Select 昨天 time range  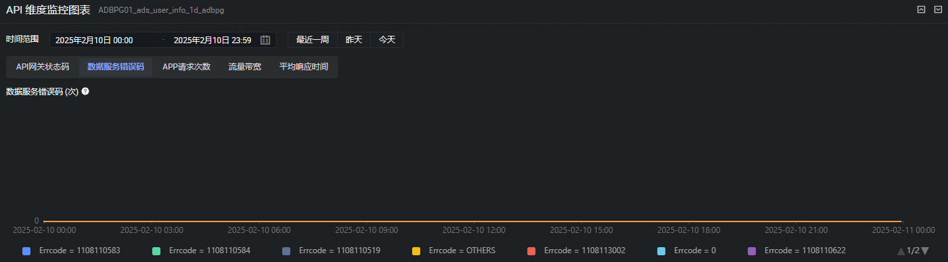pyautogui.click(x=354, y=40)
